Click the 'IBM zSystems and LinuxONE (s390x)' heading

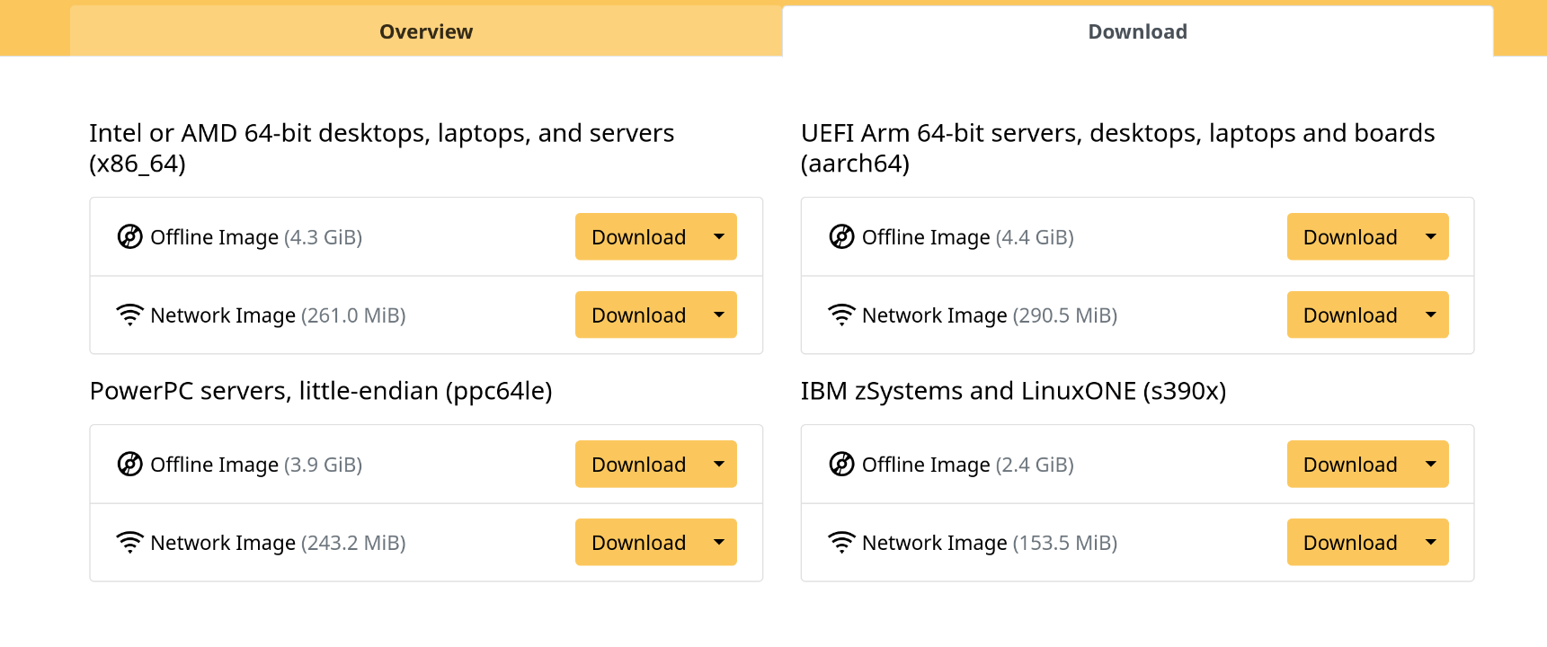tap(1013, 391)
